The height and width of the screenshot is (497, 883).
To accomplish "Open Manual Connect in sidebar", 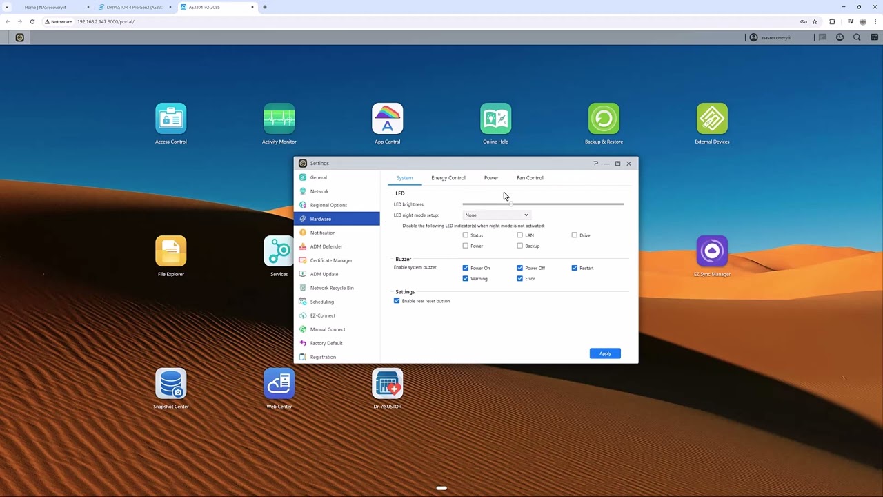I will tap(337, 329).
